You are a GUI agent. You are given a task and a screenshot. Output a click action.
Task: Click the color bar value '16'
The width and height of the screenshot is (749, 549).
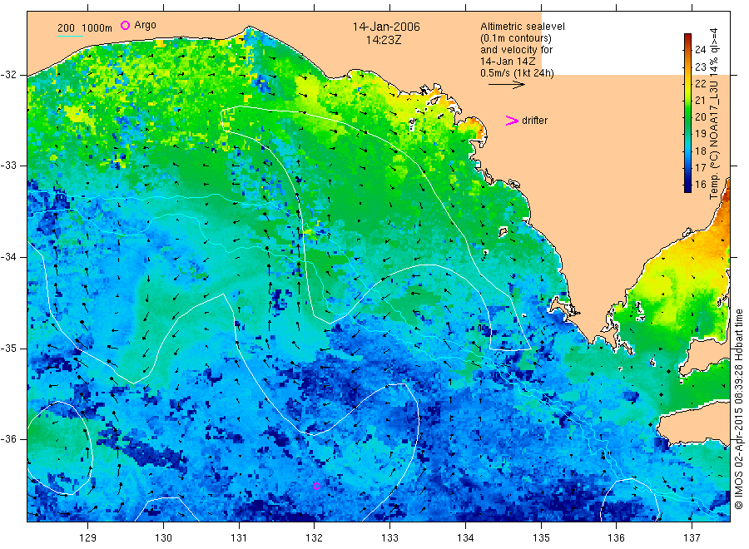[700, 185]
